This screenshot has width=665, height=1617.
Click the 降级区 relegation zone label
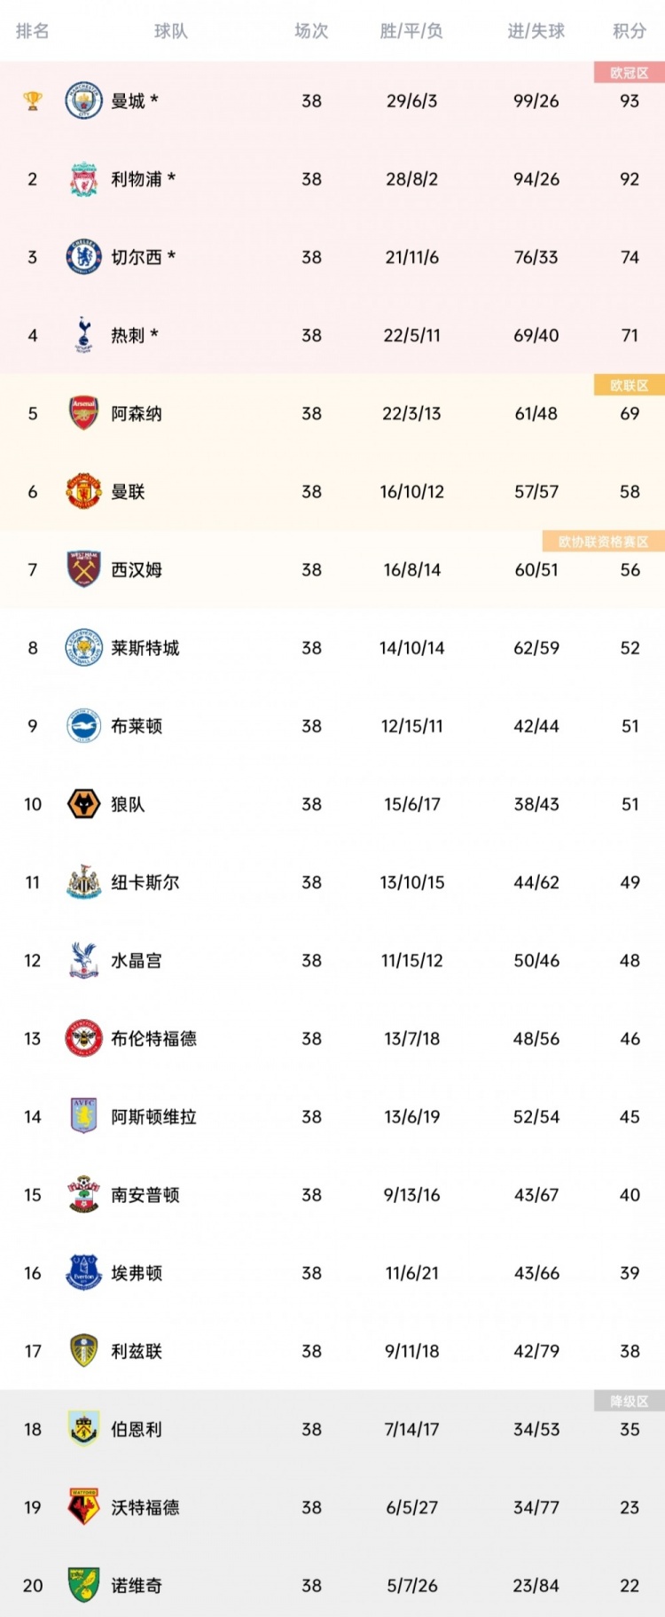[x=630, y=1402]
